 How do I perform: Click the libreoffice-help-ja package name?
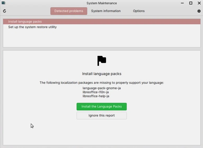(x=96, y=96)
